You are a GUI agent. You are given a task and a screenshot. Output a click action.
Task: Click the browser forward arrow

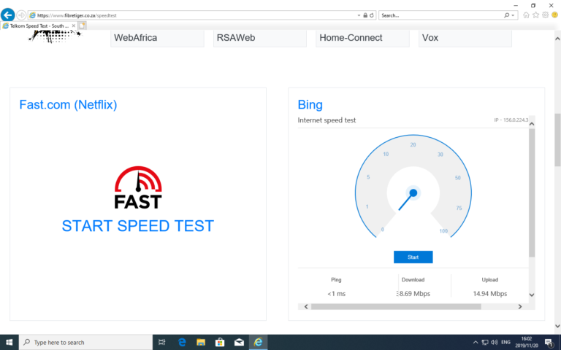pos(21,15)
